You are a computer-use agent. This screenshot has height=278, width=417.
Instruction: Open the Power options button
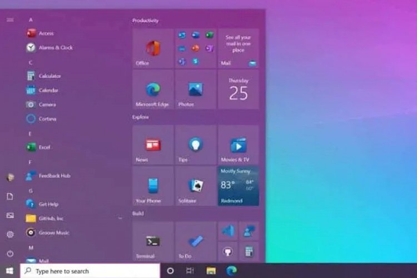pos(10,254)
